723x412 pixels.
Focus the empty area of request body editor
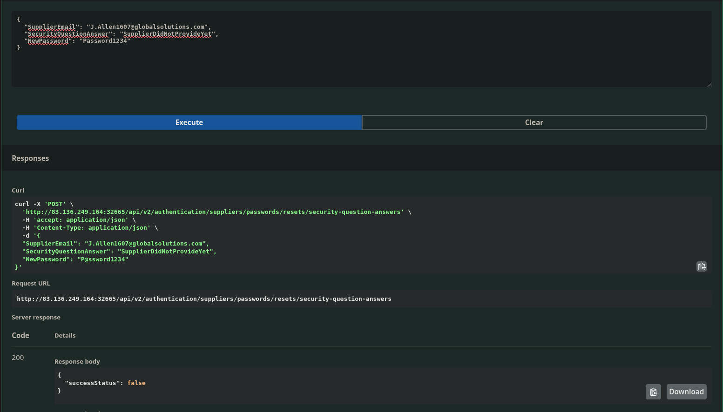pos(361,67)
